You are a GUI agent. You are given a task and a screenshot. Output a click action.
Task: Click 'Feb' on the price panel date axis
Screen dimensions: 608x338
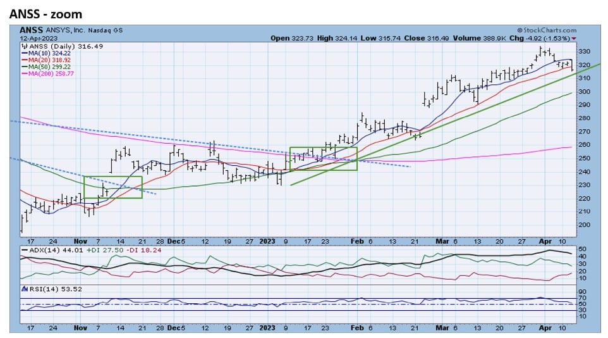pyautogui.click(x=357, y=241)
